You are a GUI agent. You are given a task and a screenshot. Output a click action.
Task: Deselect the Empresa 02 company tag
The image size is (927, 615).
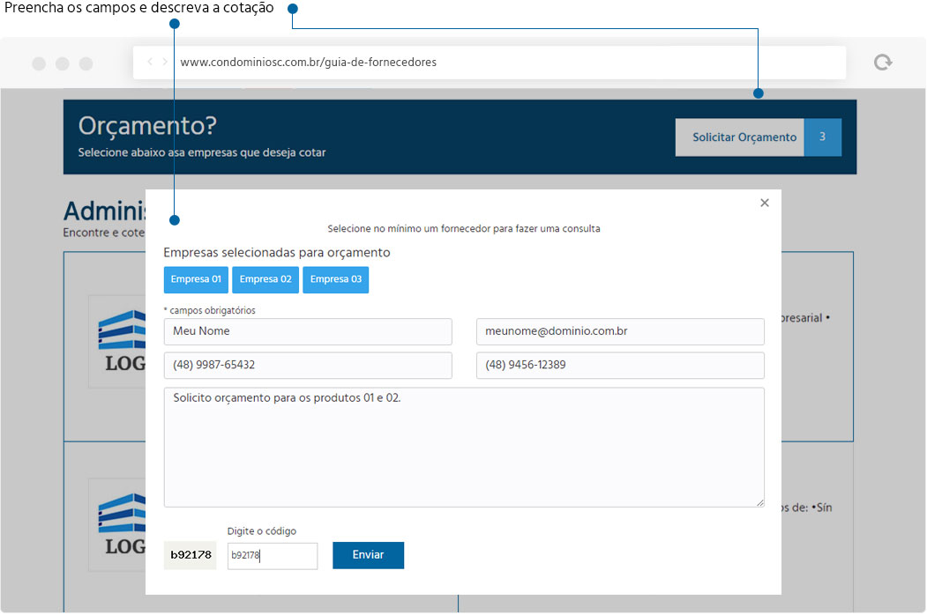tap(265, 279)
